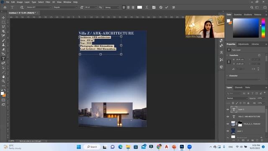The height and width of the screenshot is (151, 268).
Task: Open the font family dropdown
Action: (x=39, y=8)
